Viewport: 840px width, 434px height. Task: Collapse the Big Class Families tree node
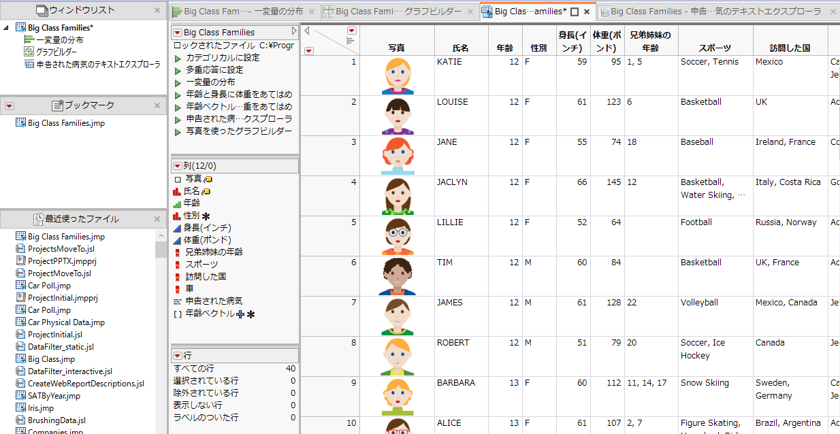(6, 28)
